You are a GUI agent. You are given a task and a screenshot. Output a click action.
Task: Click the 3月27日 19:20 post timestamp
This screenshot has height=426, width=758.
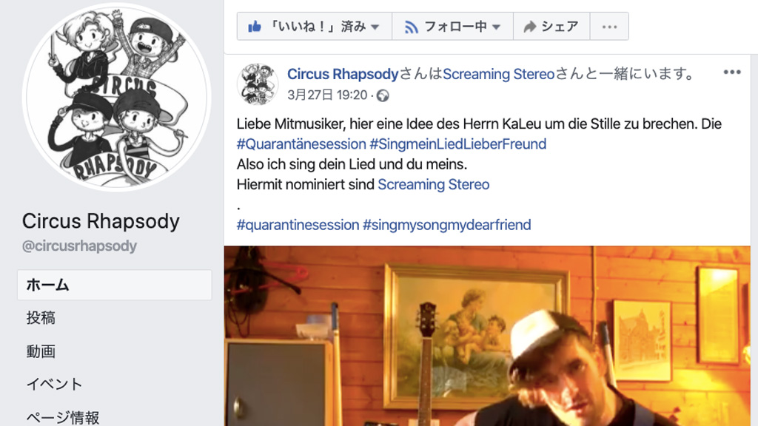(327, 95)
